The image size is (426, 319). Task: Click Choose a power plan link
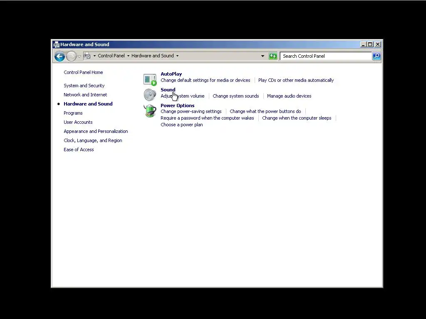point(181,125)
